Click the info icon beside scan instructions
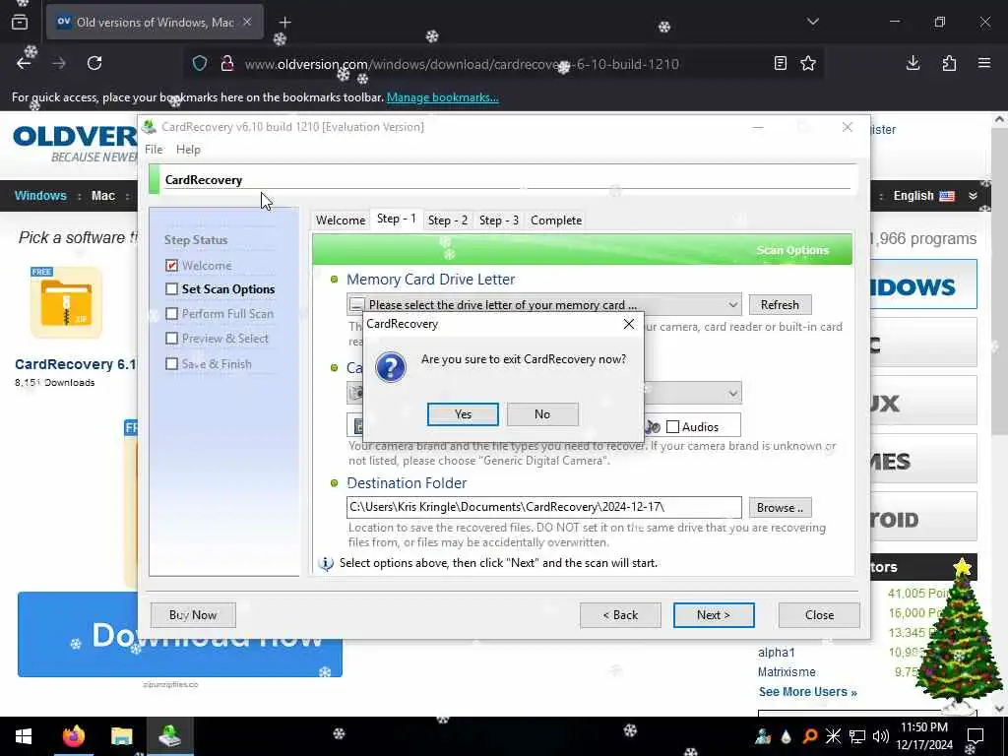1008x756 pixels. coord(326,563)
